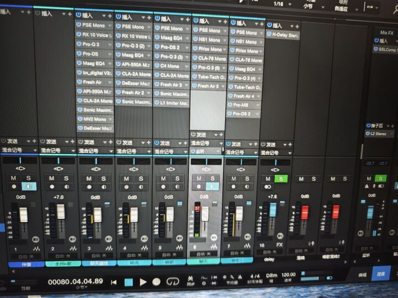
Task: Toggle the Loop button in the transport
Action: point(172,281)
